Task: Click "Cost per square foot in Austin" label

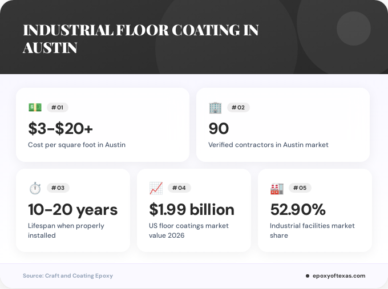Action: [x=76, y=145]
